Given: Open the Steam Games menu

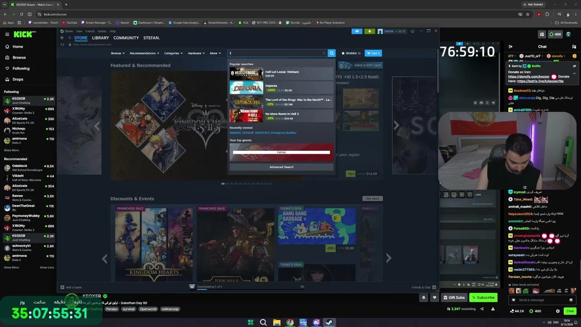Looking at the screenshot, I should coord(102,31).
